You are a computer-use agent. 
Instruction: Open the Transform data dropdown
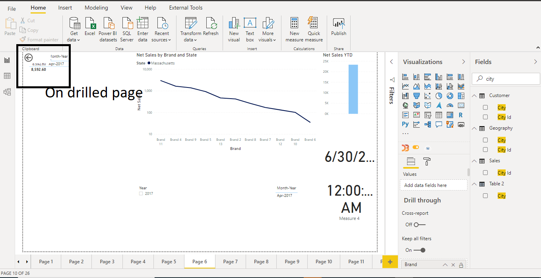[x=191, y=37]
